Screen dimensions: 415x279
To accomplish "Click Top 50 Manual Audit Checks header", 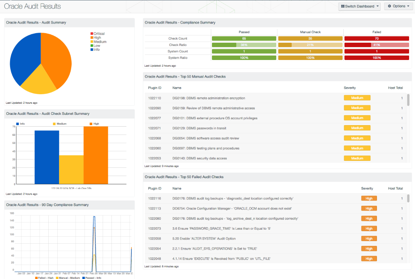I will pyautogui.click(x=277, y=77).
